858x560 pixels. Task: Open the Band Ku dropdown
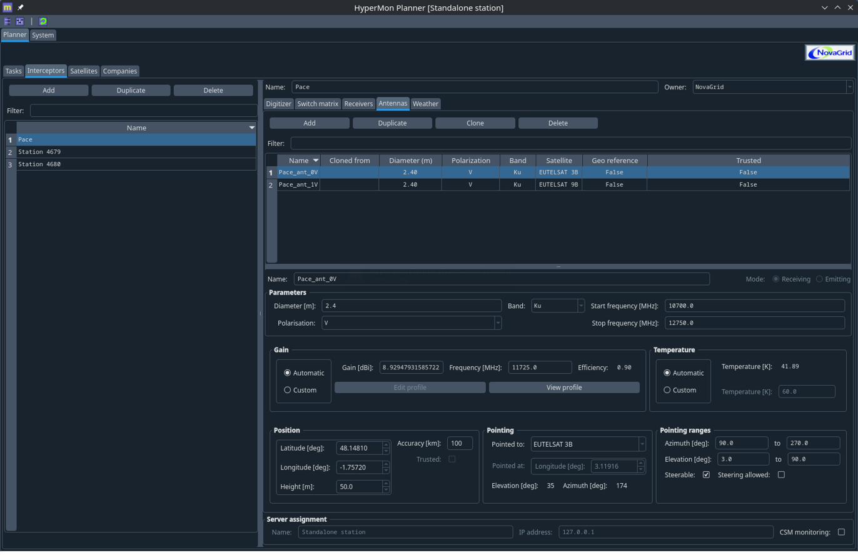[x=581, y=306]
